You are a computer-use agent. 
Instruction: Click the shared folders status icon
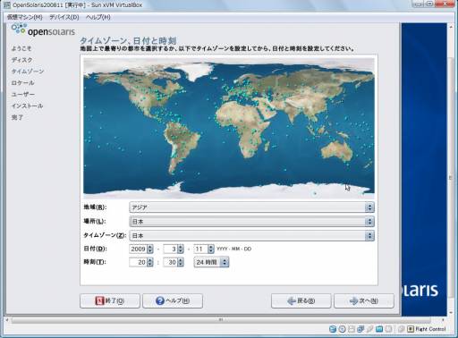click(x=379, y=329)
